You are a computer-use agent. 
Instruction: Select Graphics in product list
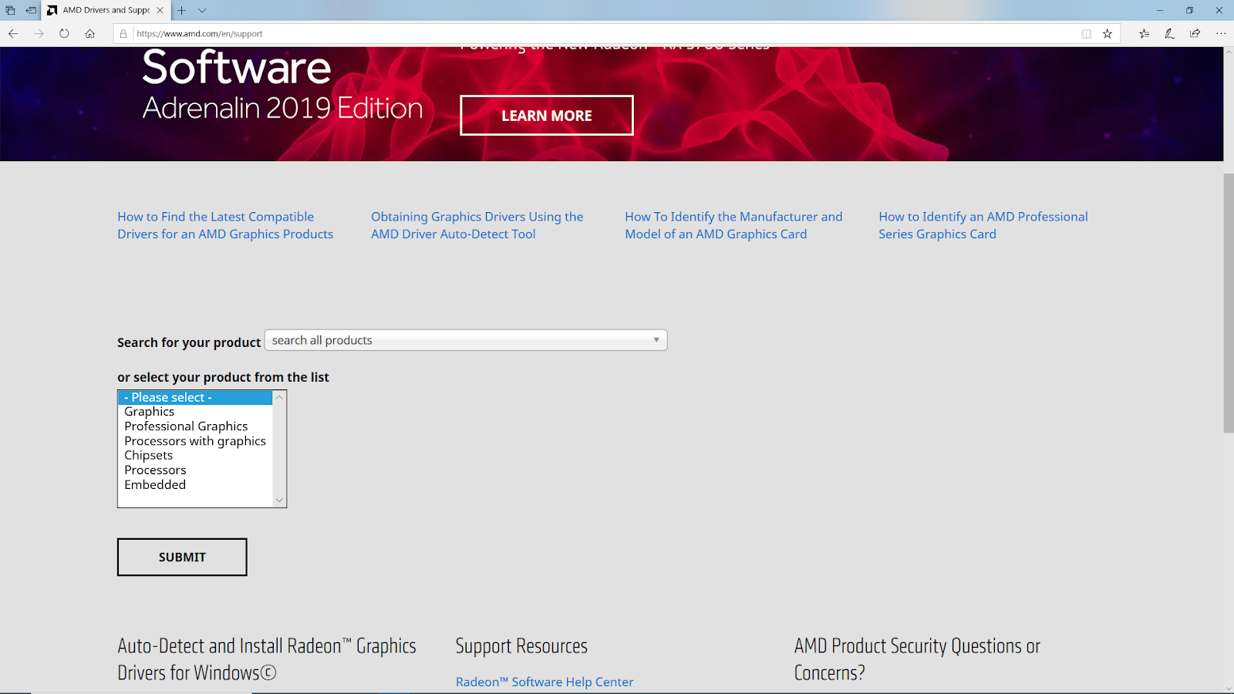[x=150, y=412]
